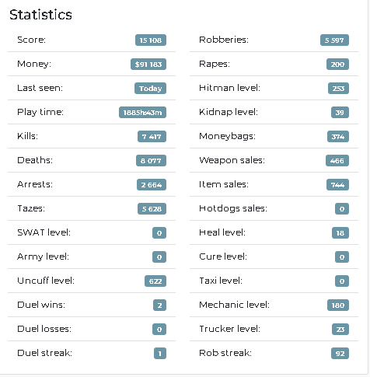Click the Score value badge 15 108

coord(151,40)
